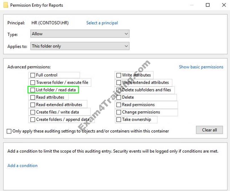Viewport: 230px width, 191px height.
Task: Check List folder / read data
Action: tap(33, 90)
